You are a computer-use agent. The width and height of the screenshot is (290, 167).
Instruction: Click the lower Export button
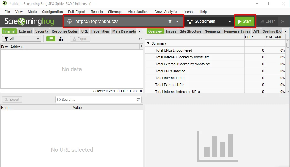pos(12,100)
